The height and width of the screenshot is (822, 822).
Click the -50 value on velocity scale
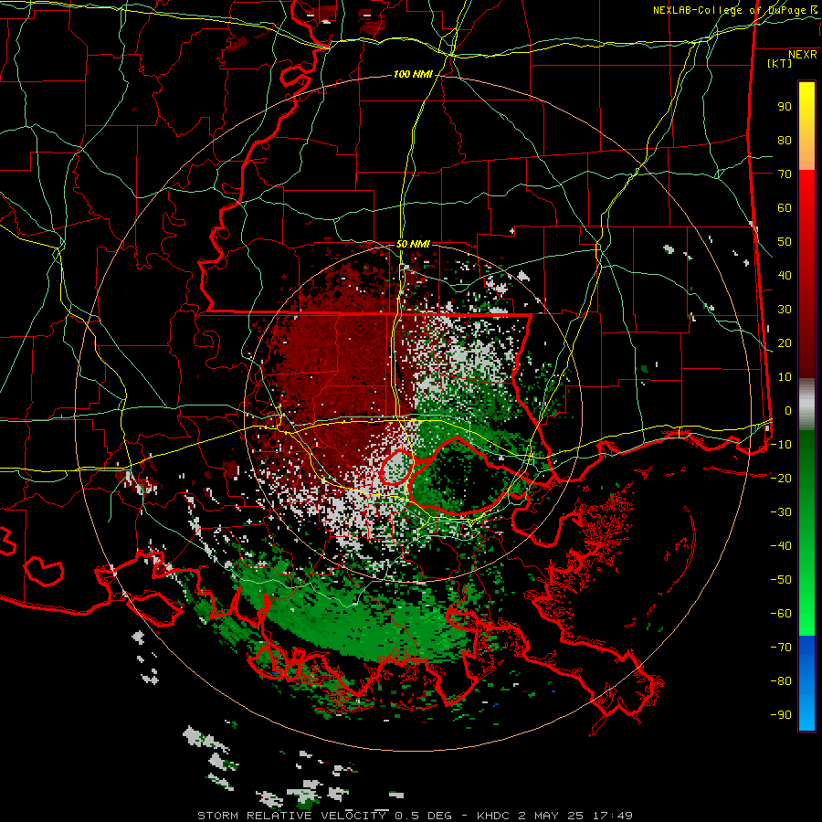click(781, 580)
